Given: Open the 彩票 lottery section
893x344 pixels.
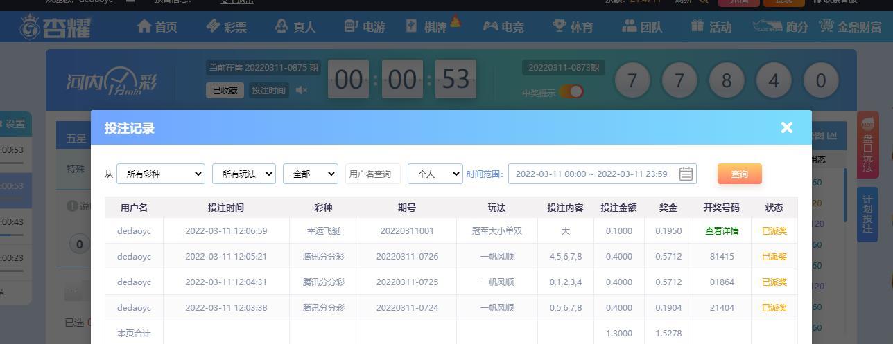Looking at the screenshot, I should [226, 26].
